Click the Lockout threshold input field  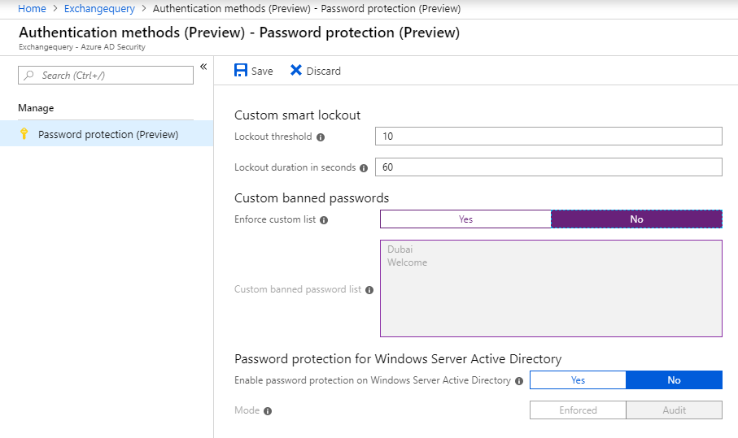click(x=548, y=137)
